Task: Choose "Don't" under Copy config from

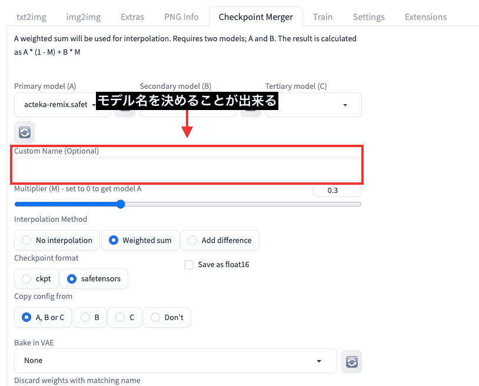Action: click(167, 317)
